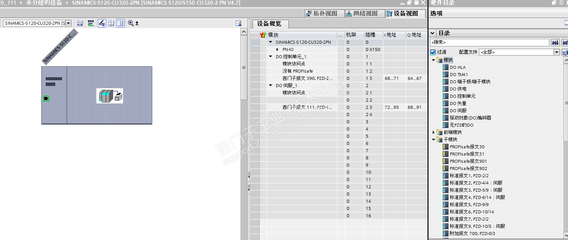Click the Q 地址 column header

click(416, 35)
